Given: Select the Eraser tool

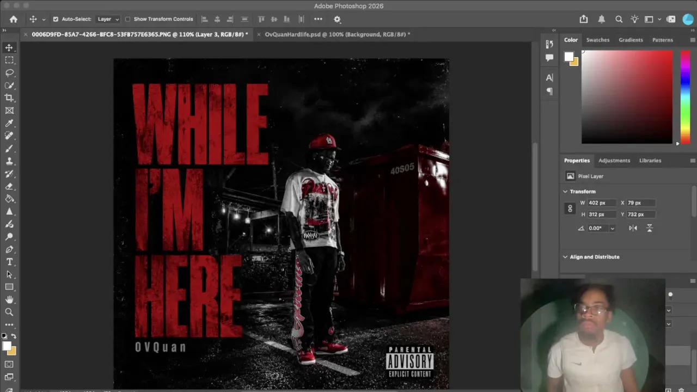Looking at the screenshot, I should pyautogui.click(x=9, y=186).
